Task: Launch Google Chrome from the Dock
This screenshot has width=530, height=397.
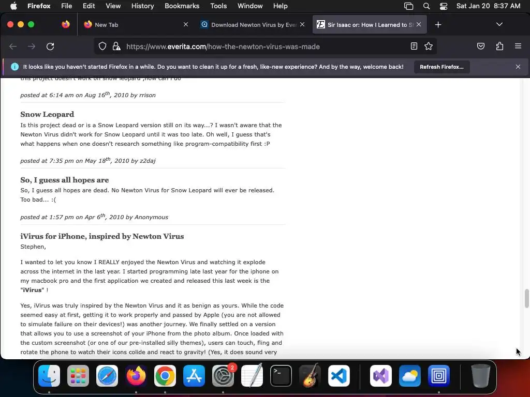Action: (x=165, y=376)
